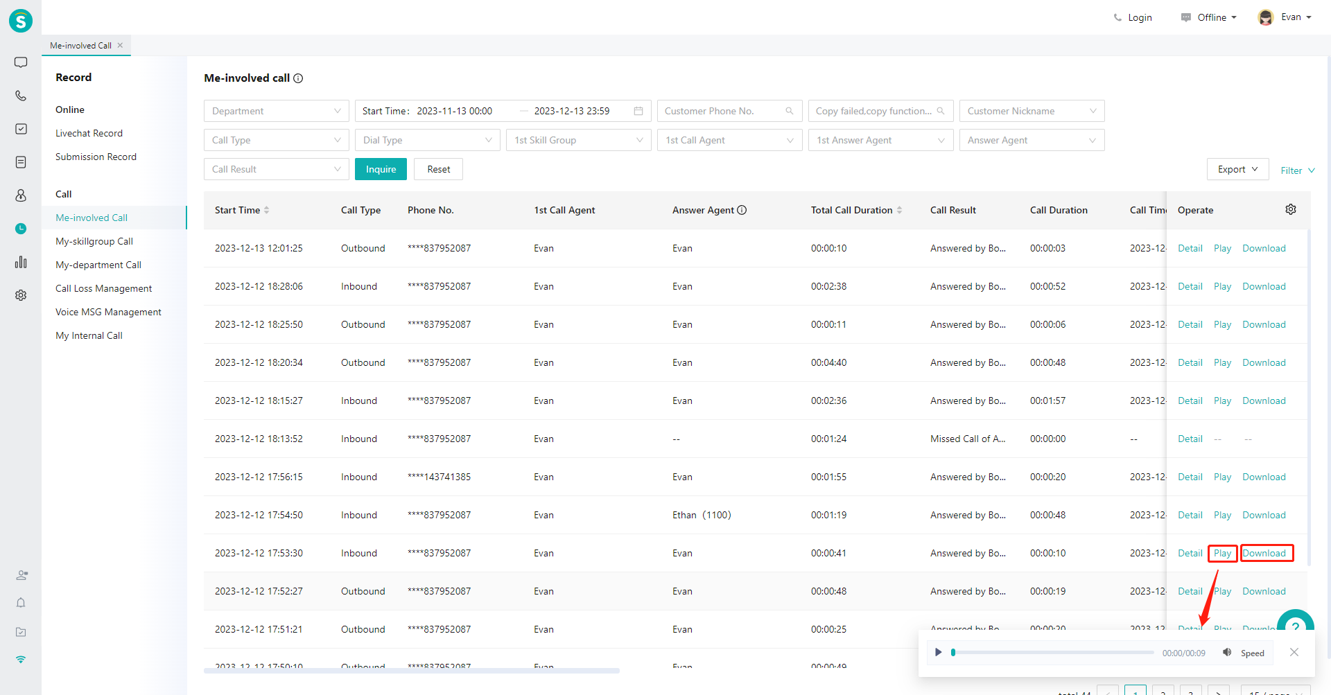Click the Login phone button
Image resolution: width=1331 pixels, height=695 pixels.
1133,17
